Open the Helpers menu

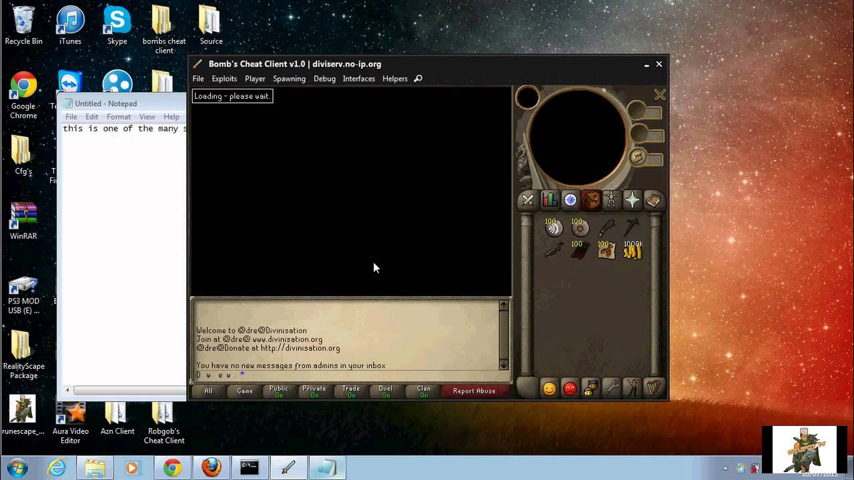point(395,79)
